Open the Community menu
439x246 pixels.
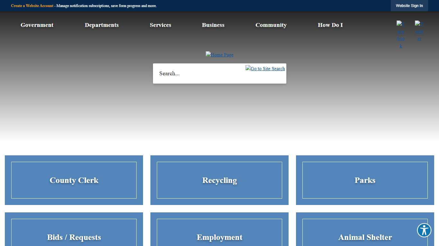pyautogui.click(x=271, y=25)
